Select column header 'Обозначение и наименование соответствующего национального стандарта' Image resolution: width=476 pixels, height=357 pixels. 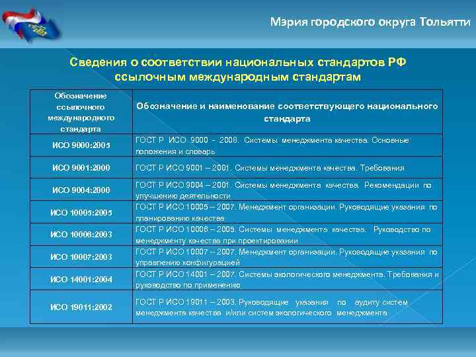tap(287, 112)
